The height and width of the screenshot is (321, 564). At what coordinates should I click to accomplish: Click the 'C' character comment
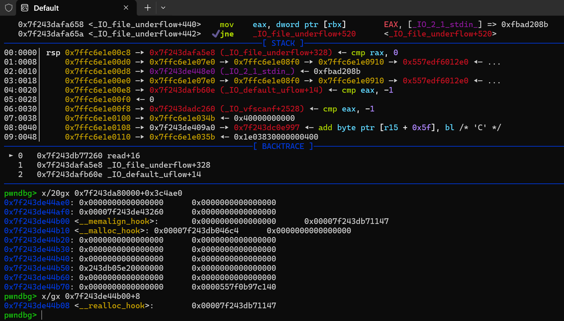480,128
